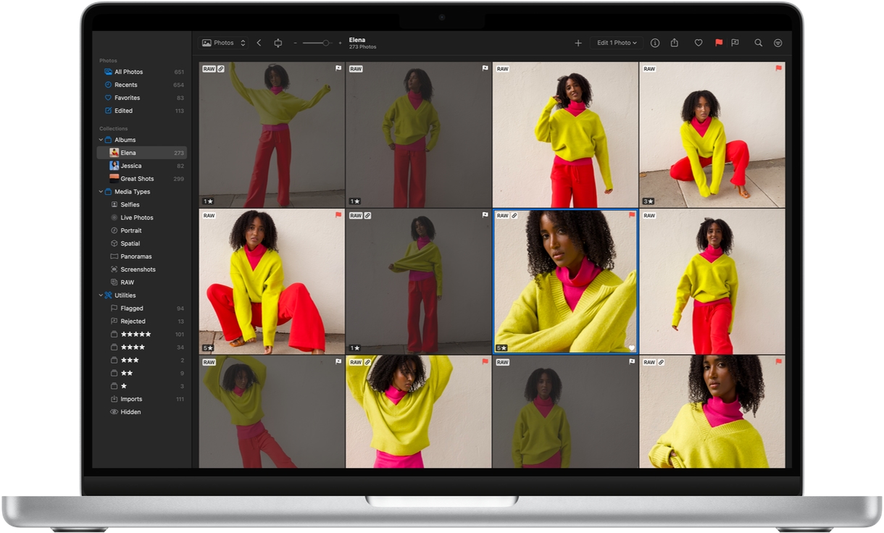
Task: Toggle red flag on the selected close-up photo
Action: click(632, 215)
